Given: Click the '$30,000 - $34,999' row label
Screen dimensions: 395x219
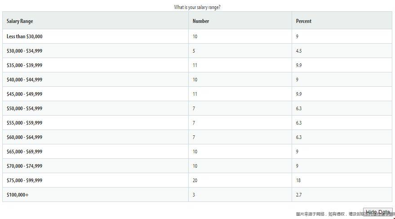Looking at the screenshot, I should 24,51.
